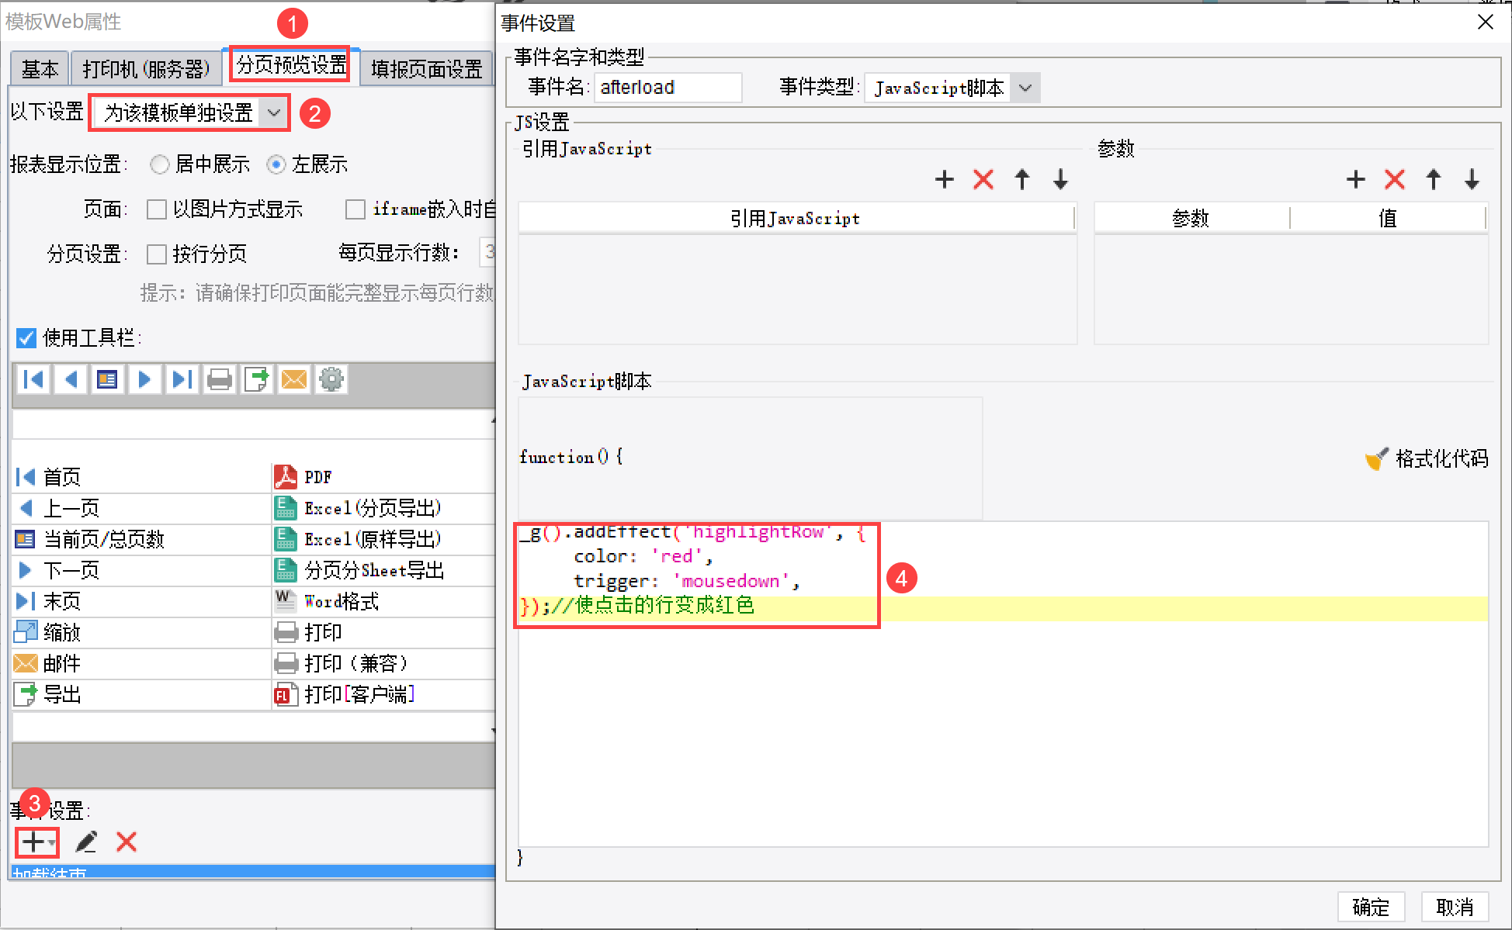1512x930 pixels.
Task: Toggle the 使用工具栏 checkbox
Action: [x=26, y=338]
